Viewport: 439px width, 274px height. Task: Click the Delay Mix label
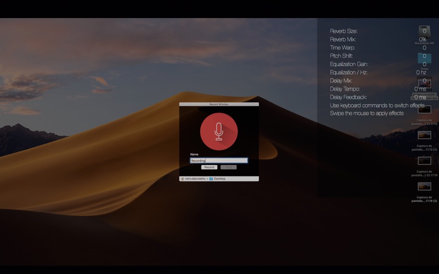pyautogui.click(x=341, y=81)
